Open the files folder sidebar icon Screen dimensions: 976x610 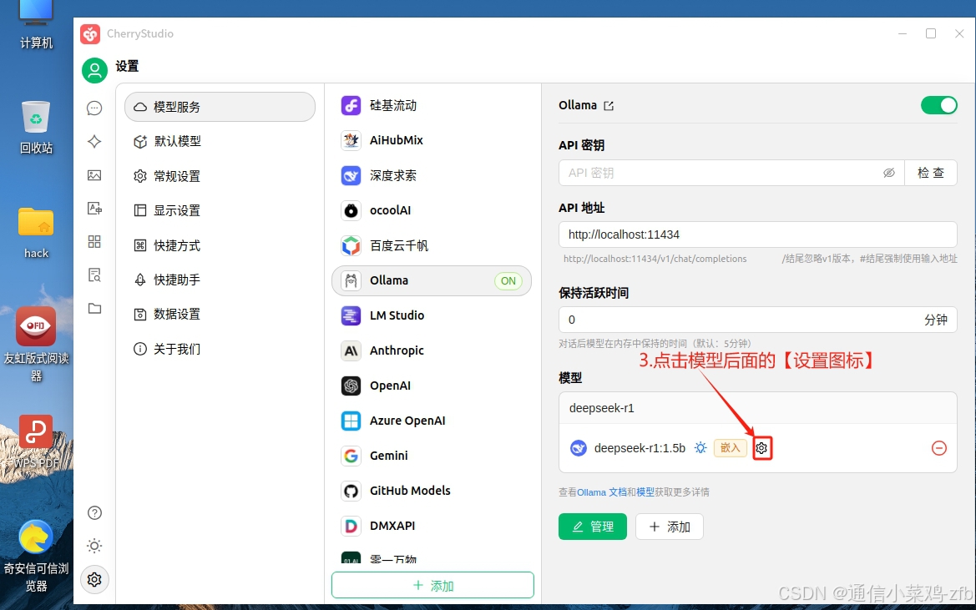pos(94,309)
